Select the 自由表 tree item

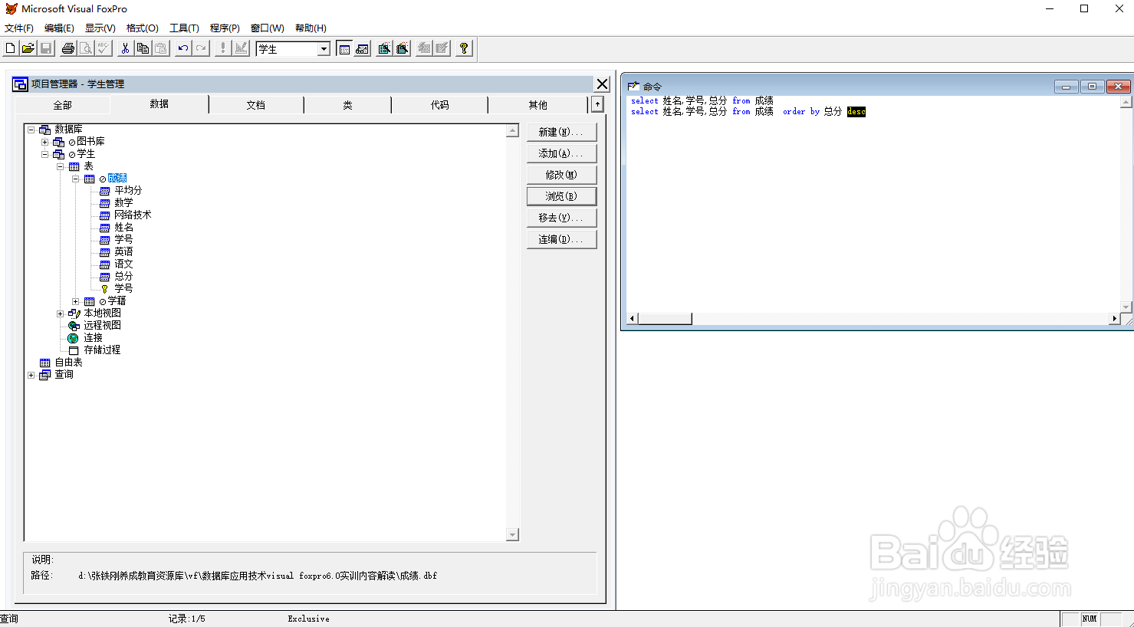pyautogui.click(x=68, y=362)
